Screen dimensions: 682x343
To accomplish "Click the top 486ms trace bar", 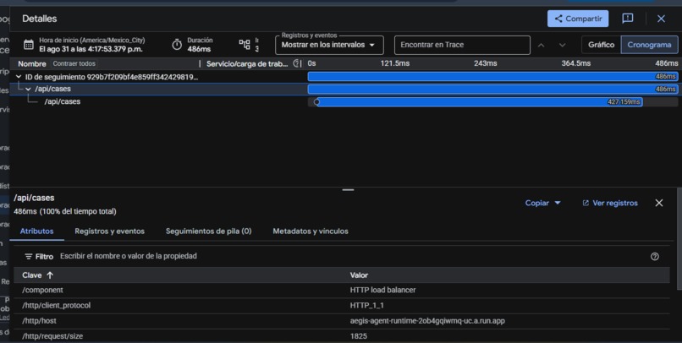I will tap(492, 77).
